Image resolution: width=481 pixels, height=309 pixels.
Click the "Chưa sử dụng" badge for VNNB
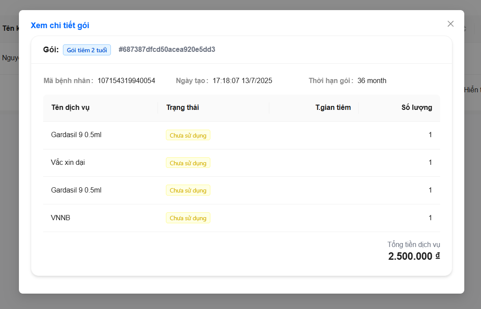188,218
